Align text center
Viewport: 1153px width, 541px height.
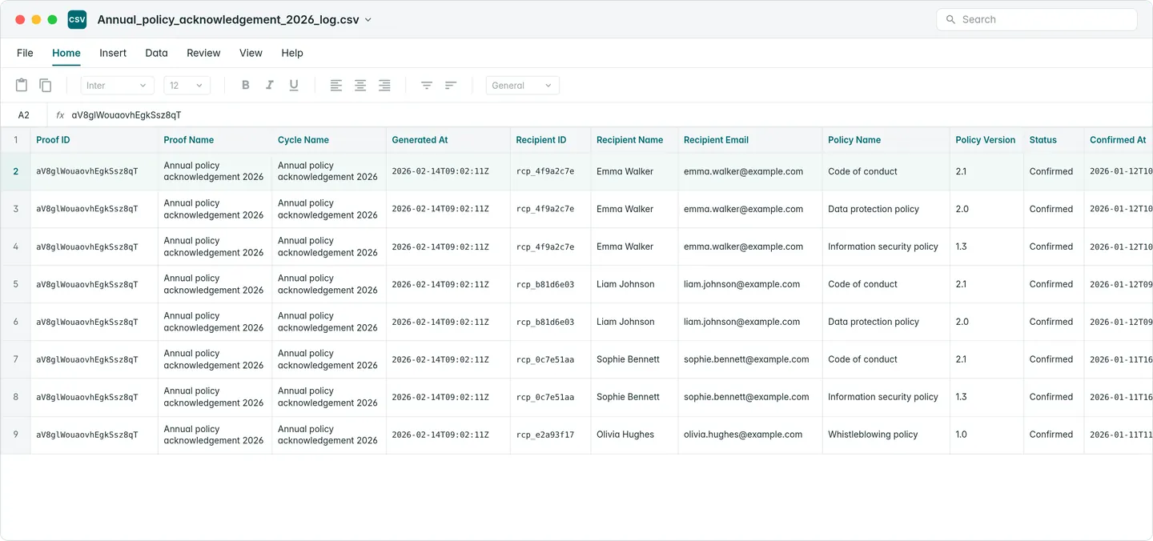360,85
